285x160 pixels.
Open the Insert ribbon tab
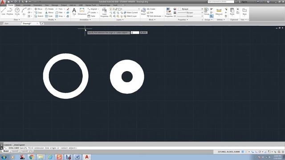[18, 5]
